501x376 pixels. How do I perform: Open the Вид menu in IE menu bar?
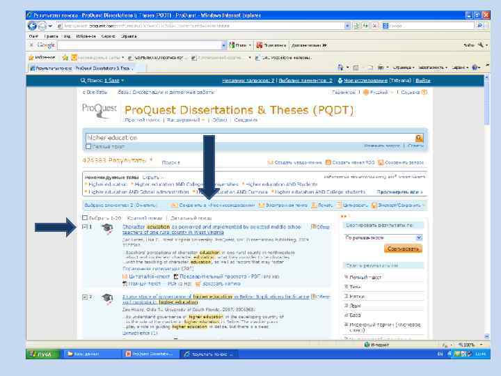[x=67, y=36]
